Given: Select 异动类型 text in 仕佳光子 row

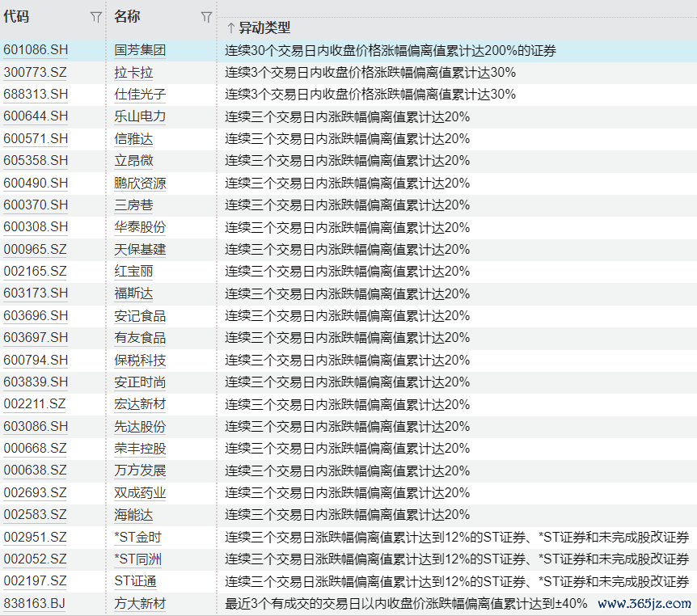Looking at the screenshot, I should (370, 95).
